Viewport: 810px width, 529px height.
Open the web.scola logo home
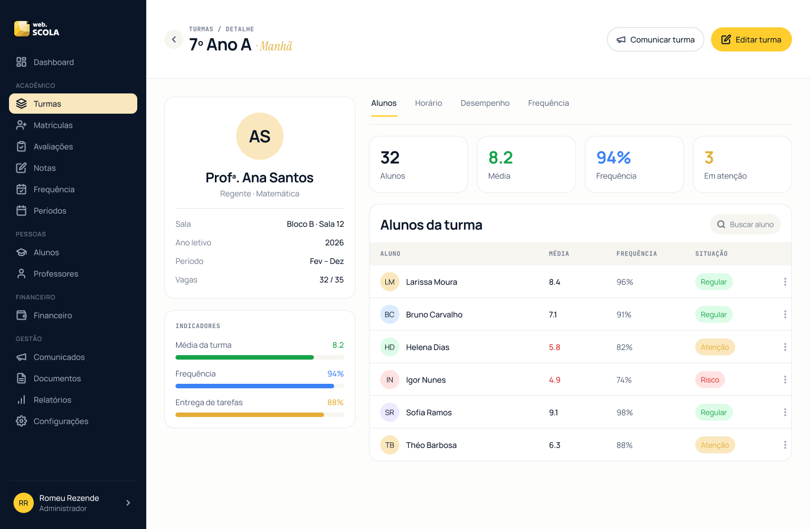coord(37,29)
